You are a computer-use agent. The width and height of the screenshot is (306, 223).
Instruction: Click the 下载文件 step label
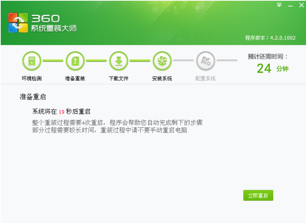click(x=119, y=79)
